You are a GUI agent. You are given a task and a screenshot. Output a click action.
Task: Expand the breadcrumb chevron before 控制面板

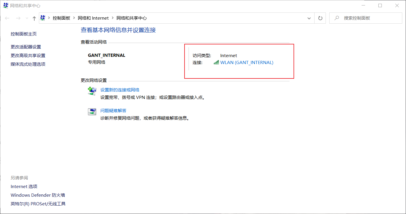[x=49, y=18]
